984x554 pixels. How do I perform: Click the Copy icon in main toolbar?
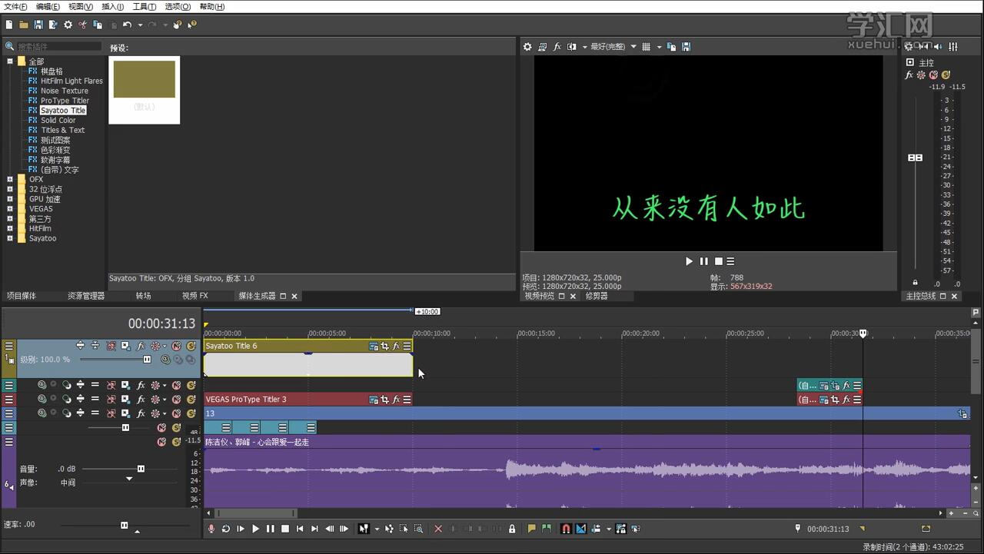tap(98, 25)
